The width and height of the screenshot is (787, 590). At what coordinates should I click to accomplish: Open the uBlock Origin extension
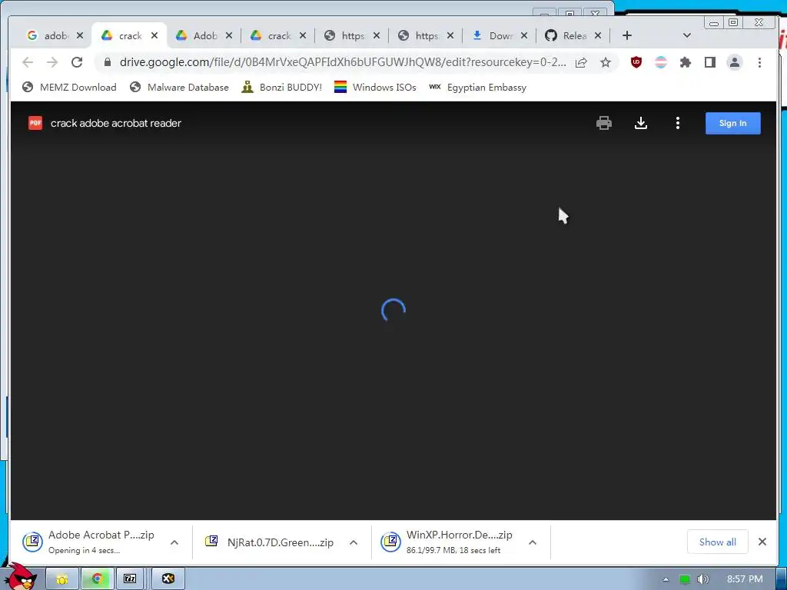(x=636, y=62)
